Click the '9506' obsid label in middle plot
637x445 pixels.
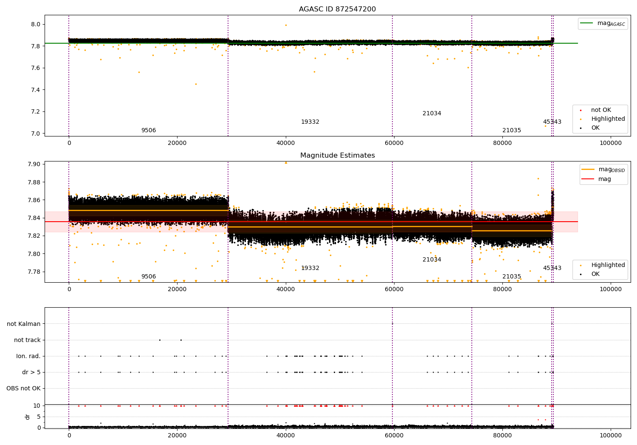tap(149, 277)
